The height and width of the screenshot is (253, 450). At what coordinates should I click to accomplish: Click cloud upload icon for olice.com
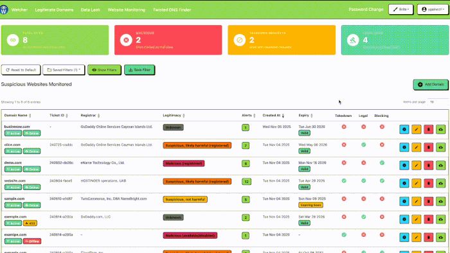click(x=440, y=147)
